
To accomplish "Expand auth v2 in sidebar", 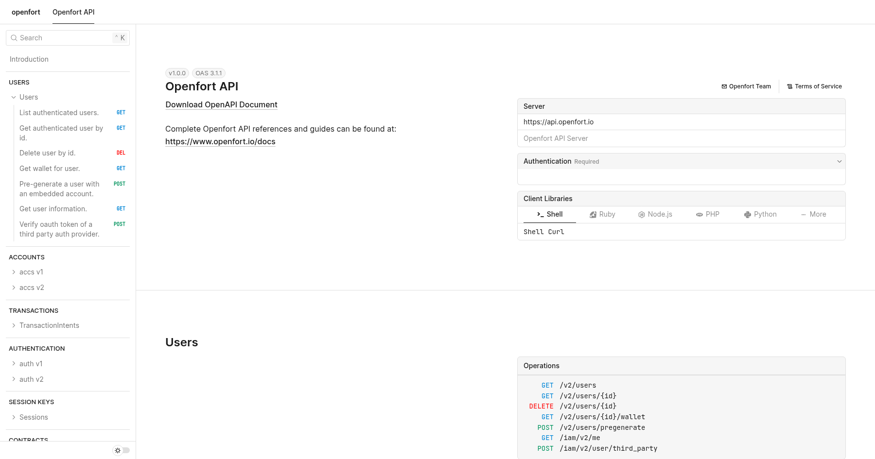I will 14,379.
